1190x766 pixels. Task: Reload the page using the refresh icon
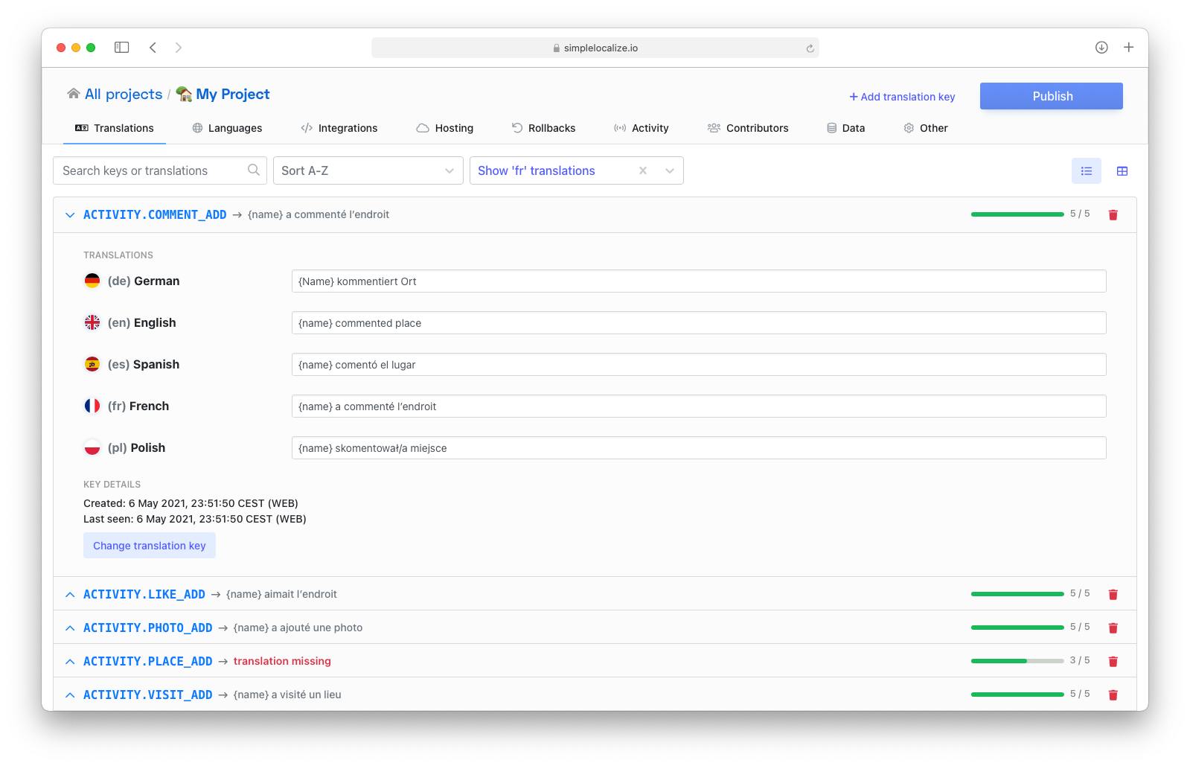tap(810, 48)
